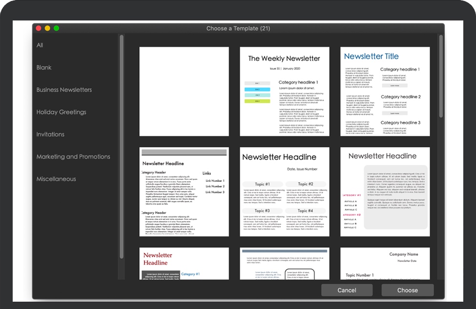Select the Newsletter Headline template with Links
Image resolution: width=476 pixels, height=309 pixels.
coord(184,192)
